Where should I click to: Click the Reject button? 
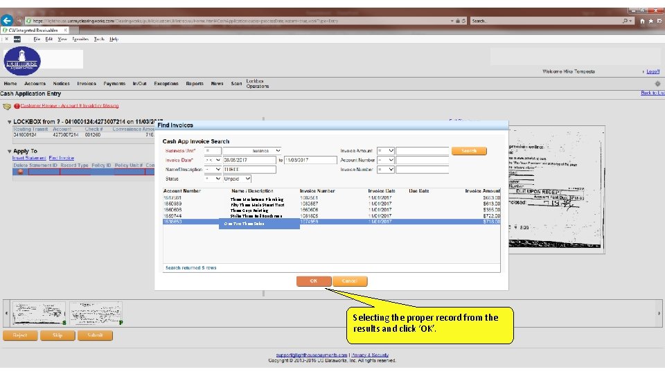coord(20,335)
